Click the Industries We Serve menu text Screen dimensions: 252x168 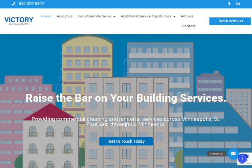[x=94, y=16]
